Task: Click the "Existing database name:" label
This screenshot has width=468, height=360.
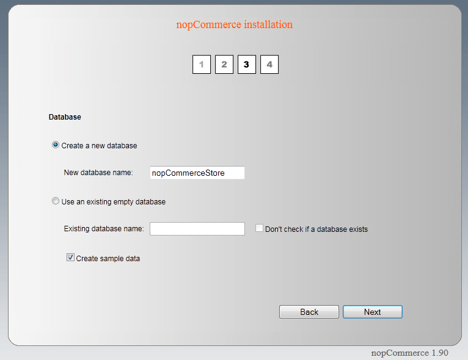Action: click(104, 229)
